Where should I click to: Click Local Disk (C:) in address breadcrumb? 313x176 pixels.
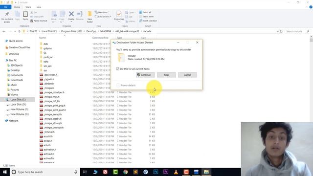coord(49,31)
